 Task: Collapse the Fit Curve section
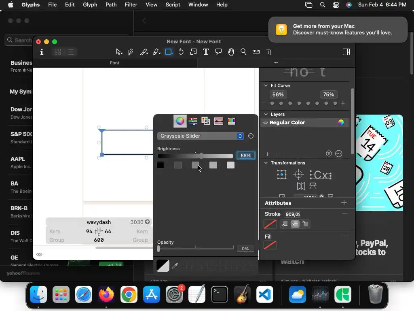[x=266, y=85]
